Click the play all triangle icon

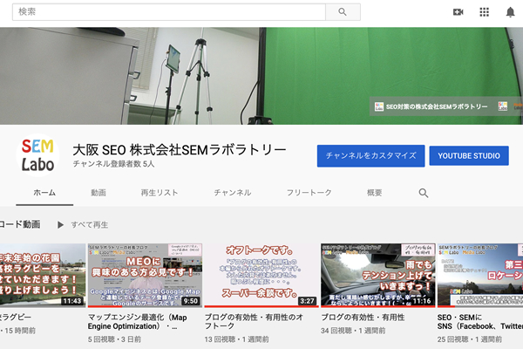60,225
